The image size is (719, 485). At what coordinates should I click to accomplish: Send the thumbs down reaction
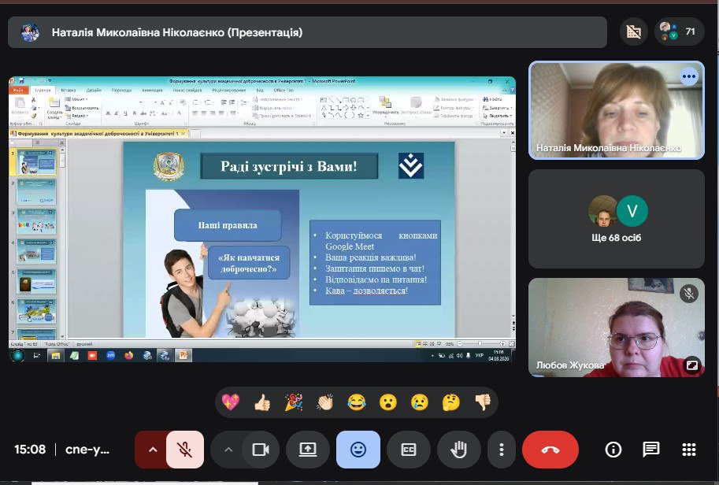click(483, 402)
